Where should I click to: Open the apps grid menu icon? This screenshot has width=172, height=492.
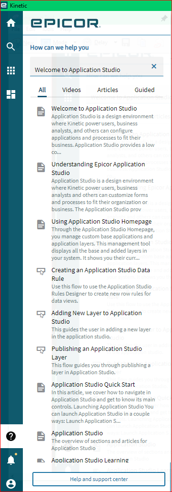tap(11, 71)
